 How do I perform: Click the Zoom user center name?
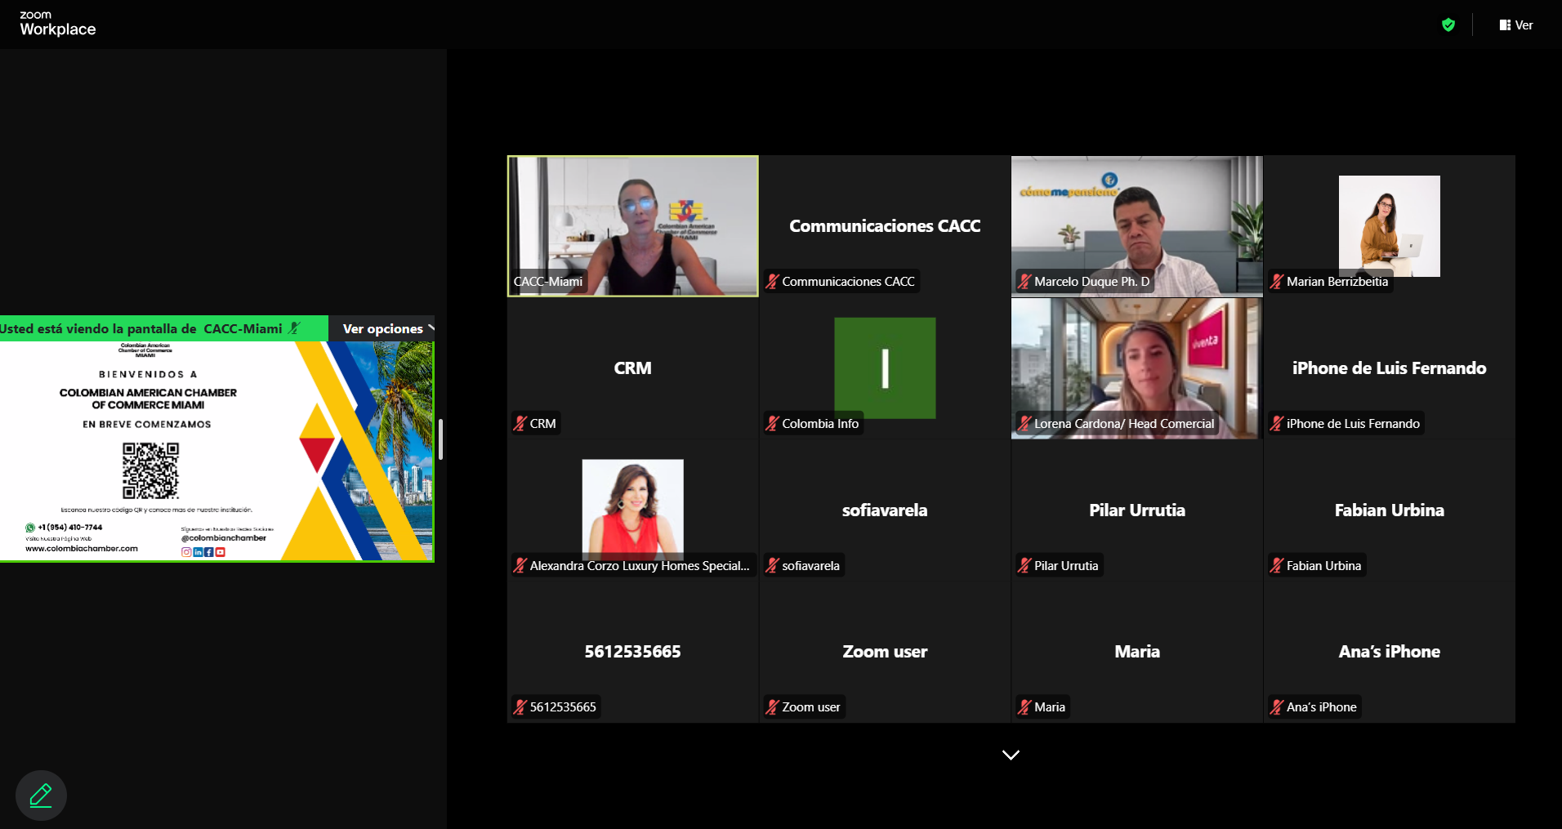point(885,652)
